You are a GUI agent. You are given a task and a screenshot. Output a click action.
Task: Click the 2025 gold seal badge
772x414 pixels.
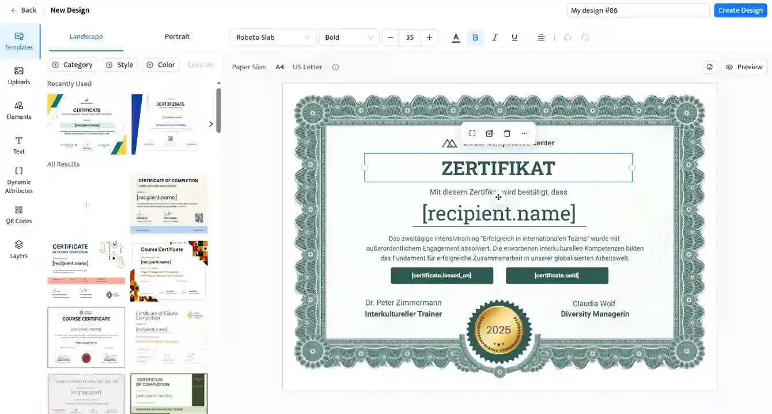[x=498, y=330]
